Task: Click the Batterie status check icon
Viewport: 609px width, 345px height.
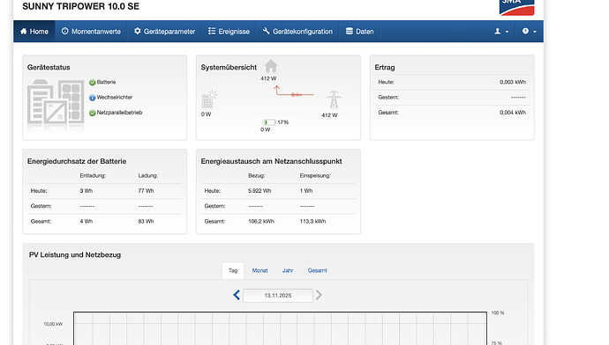Action: point(93,83)
